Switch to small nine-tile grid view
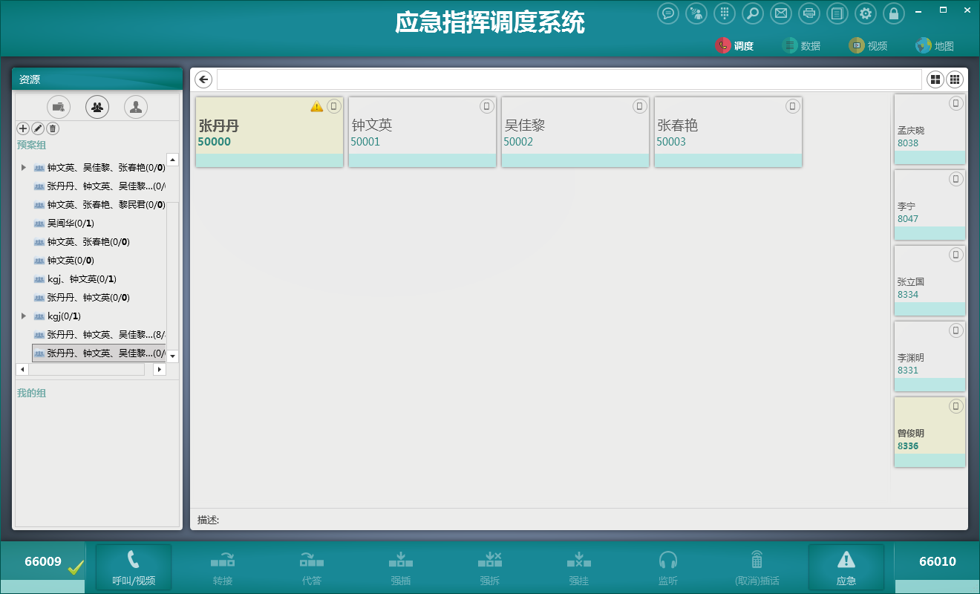This screenshot has width=980, height=594. [955, 79]
